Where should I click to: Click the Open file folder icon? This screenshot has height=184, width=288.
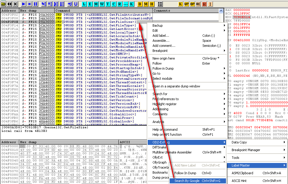(3, 4)
